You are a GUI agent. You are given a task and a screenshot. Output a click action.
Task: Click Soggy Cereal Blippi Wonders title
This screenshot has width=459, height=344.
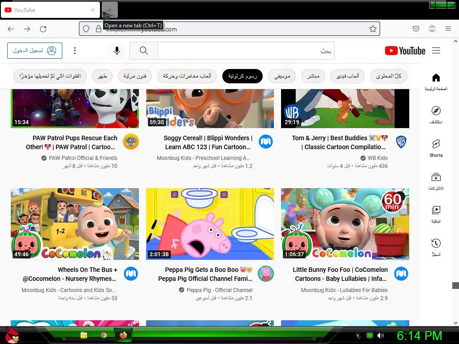[x=208, y=142]
